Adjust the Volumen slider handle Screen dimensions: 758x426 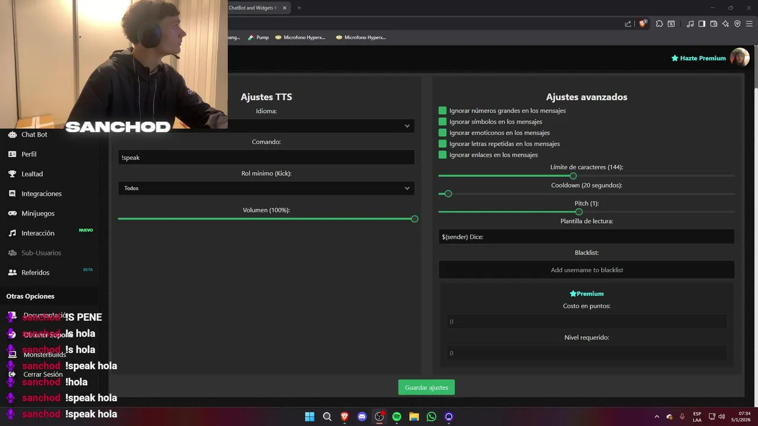click(415, 219)
